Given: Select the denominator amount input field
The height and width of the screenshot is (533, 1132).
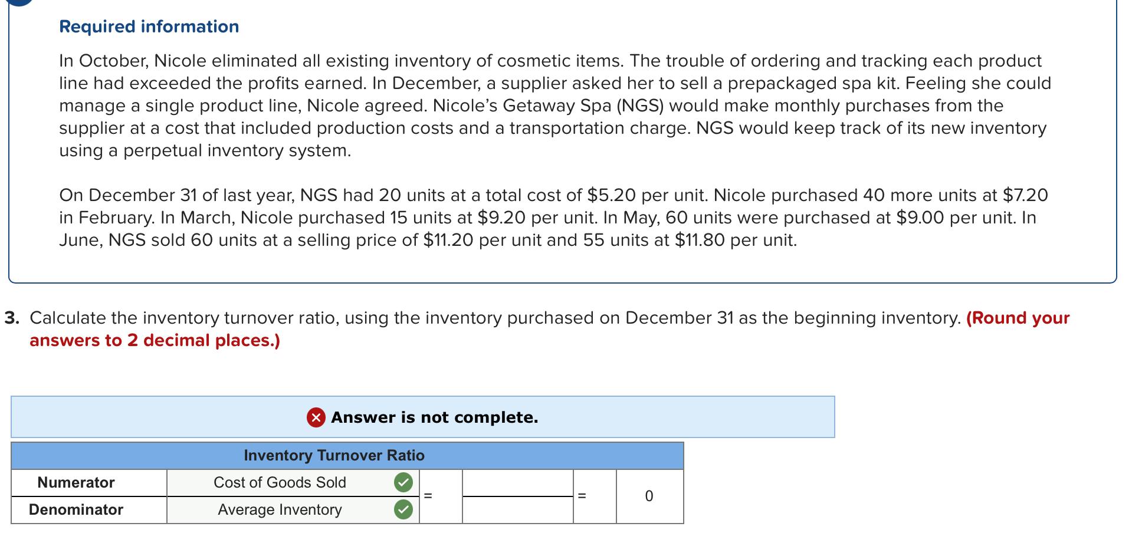Looking at the screenshot, I should [517, 509].
